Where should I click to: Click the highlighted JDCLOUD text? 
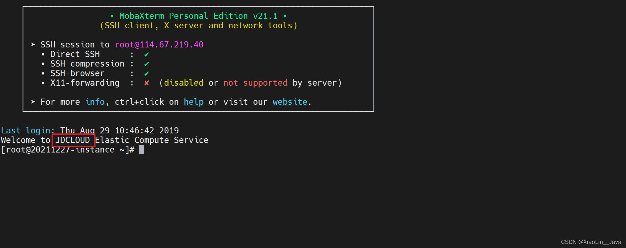click(x=73, y=140)
